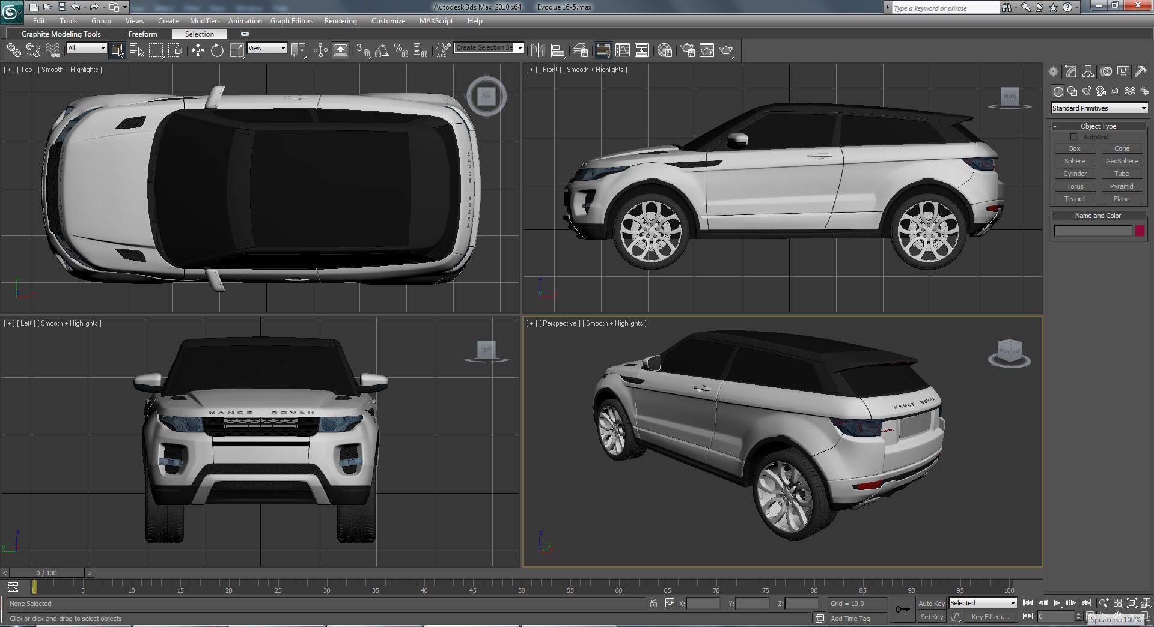Activate the Select Object tool
Viewport: 1154px width, 627px height.
[x=118, y=50]
